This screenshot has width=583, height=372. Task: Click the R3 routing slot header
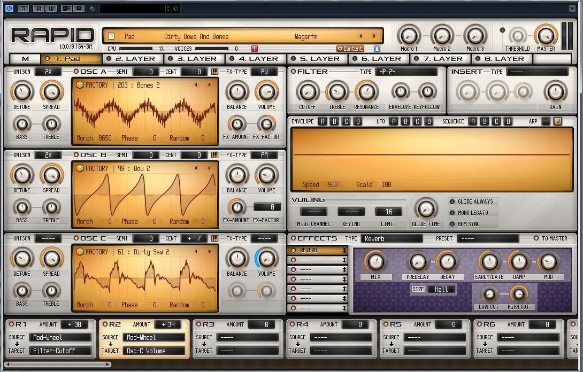[209, 324]
